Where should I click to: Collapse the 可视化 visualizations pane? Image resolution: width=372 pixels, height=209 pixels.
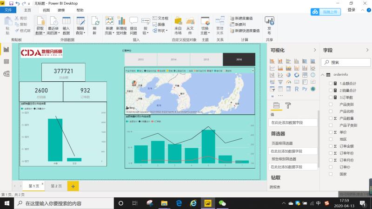(x=315, y=50)
